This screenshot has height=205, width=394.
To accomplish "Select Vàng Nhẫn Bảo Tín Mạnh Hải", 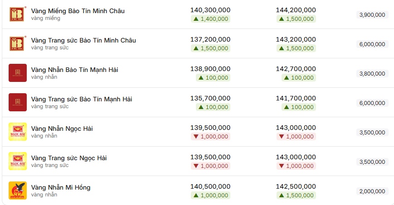I will pyautogui.click(x=75, y=70).
